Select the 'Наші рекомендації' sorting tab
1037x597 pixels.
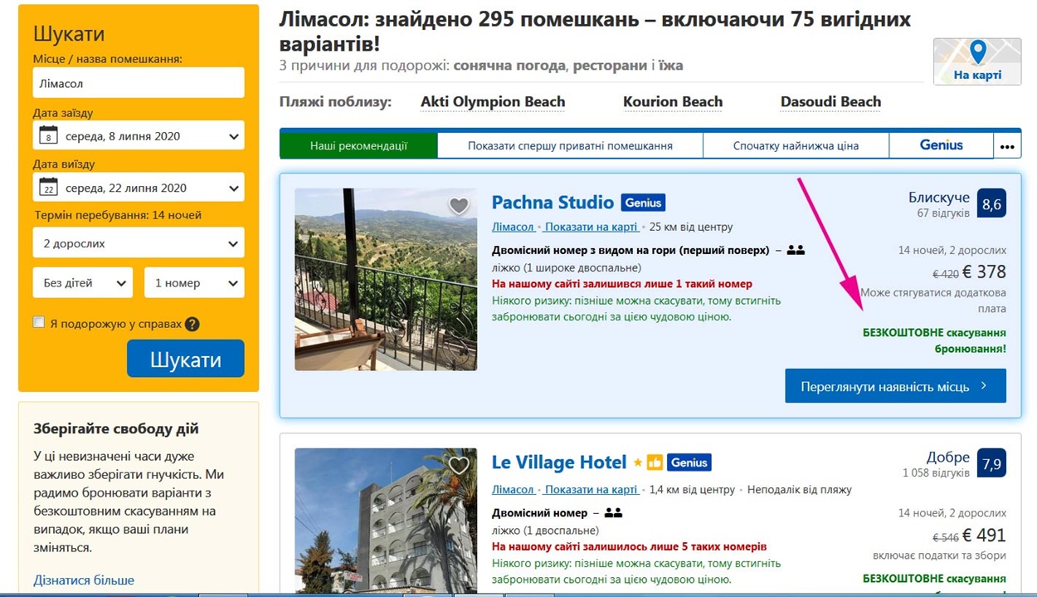(x=358, y=146)
